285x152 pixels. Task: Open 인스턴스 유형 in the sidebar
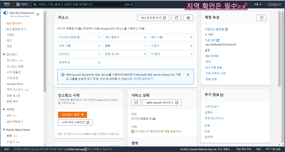pos(15,66)
